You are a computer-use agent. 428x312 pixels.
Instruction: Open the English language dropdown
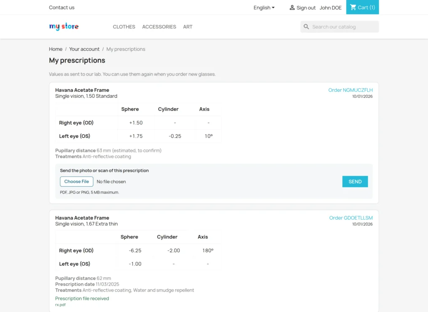pos(264,8)
